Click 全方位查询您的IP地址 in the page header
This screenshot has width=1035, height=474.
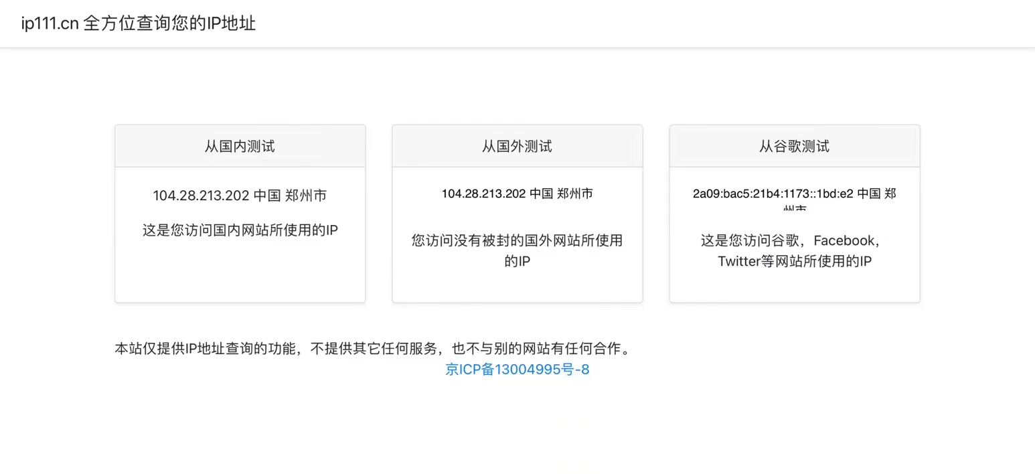click(169, 23)
